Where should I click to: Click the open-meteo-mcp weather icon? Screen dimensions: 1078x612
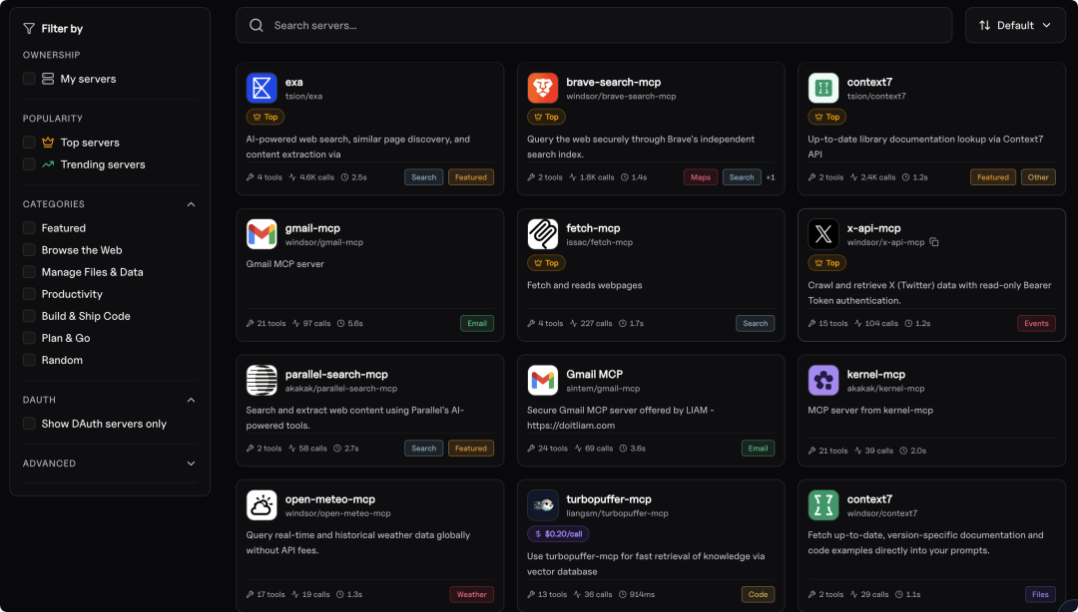pos(262,505)
